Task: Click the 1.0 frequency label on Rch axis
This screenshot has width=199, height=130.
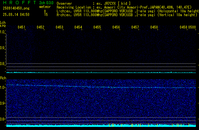Action: 3,88
